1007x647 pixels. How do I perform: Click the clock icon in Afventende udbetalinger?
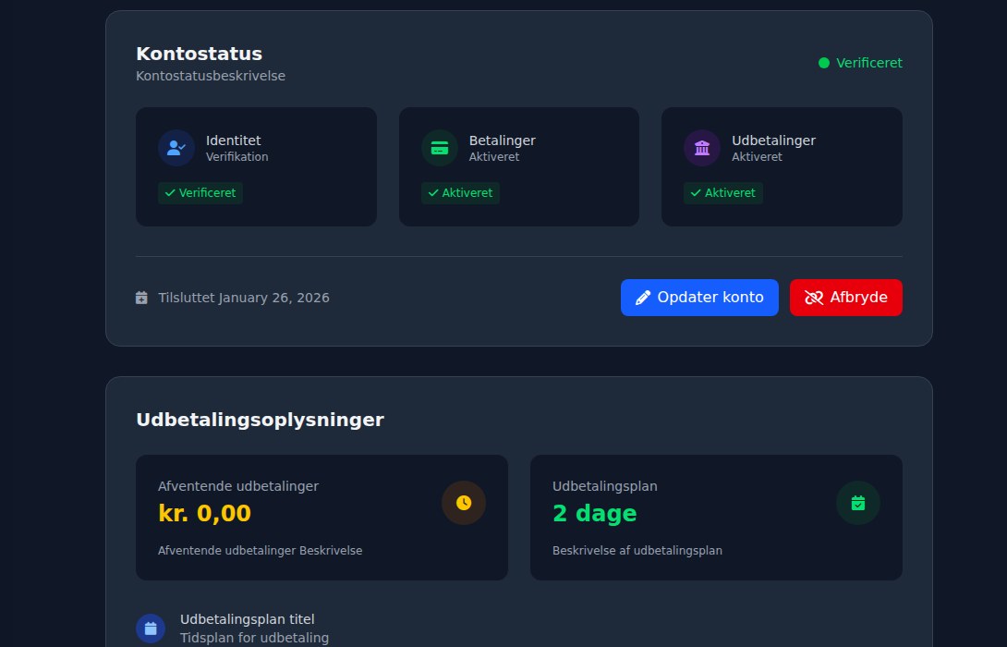pos(464,503)
